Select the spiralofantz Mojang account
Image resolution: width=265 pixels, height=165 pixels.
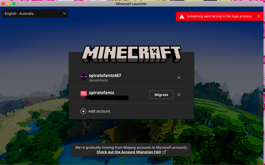(x=131, y=95)
